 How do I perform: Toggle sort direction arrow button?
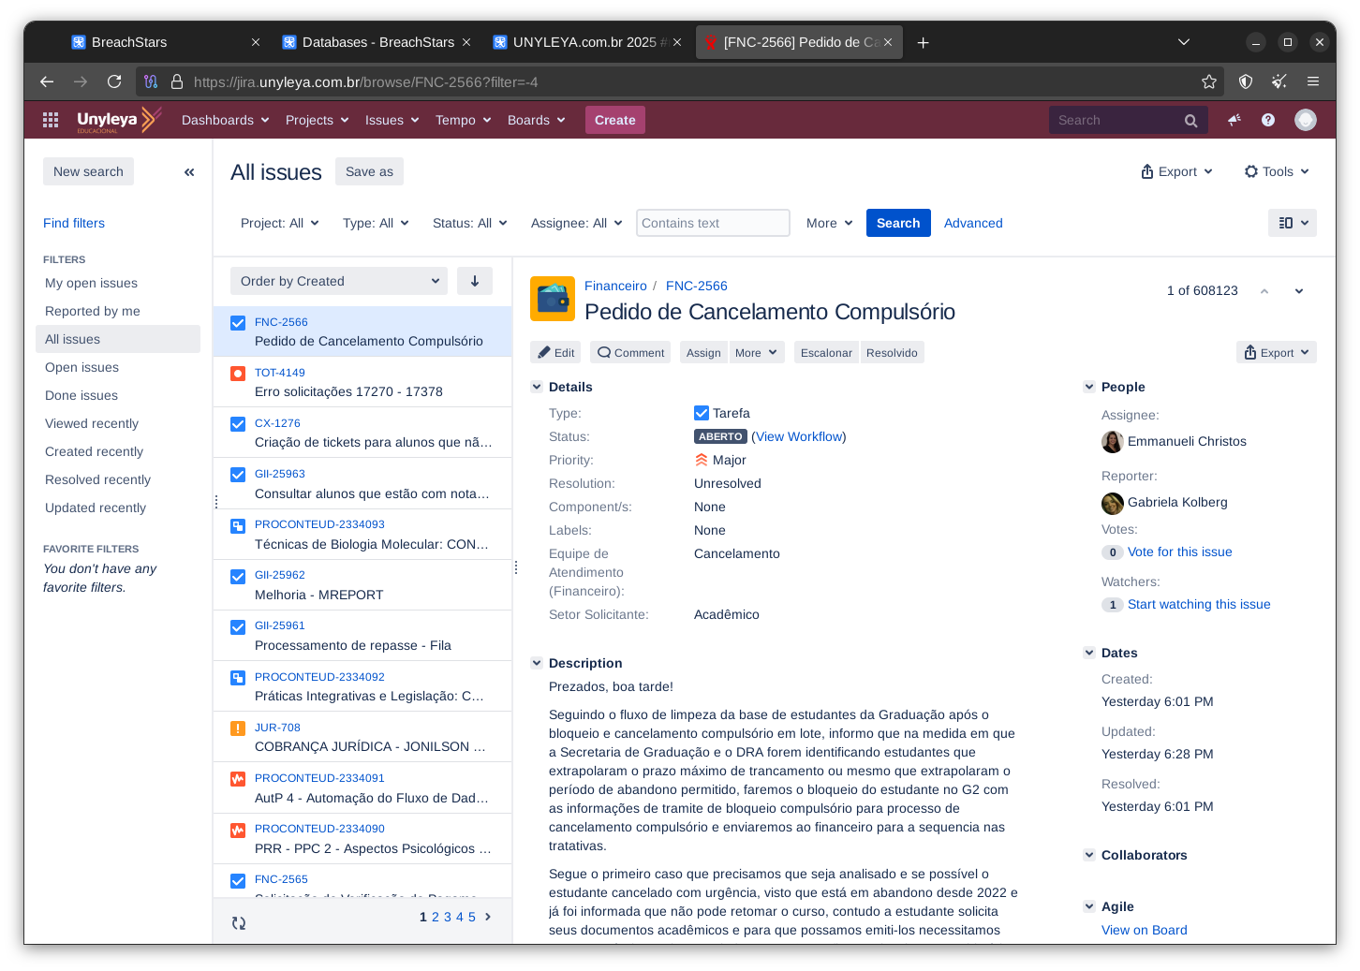click(x=475, y=281)
